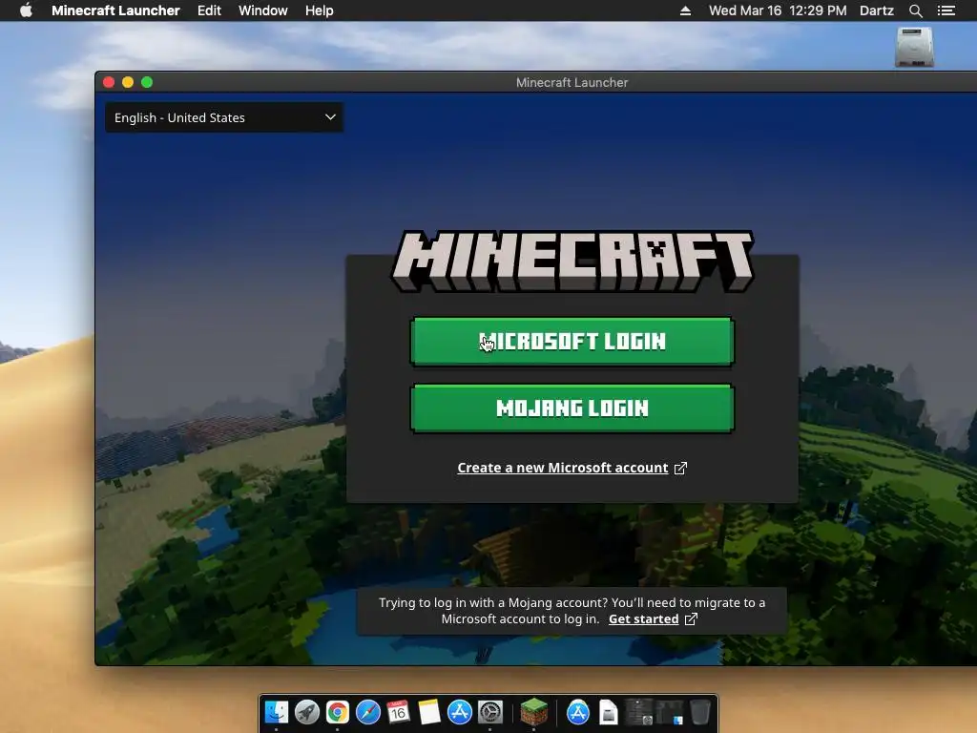Open the disk image document in Dock
977x733 pixels.
point(608,712)
